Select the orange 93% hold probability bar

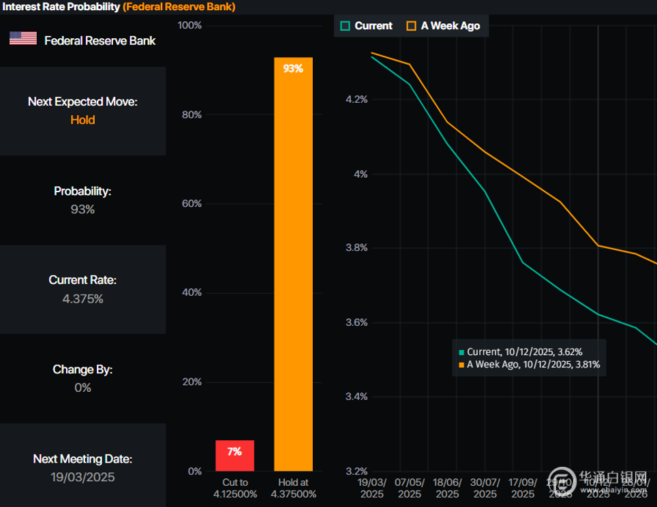[293, 264]
